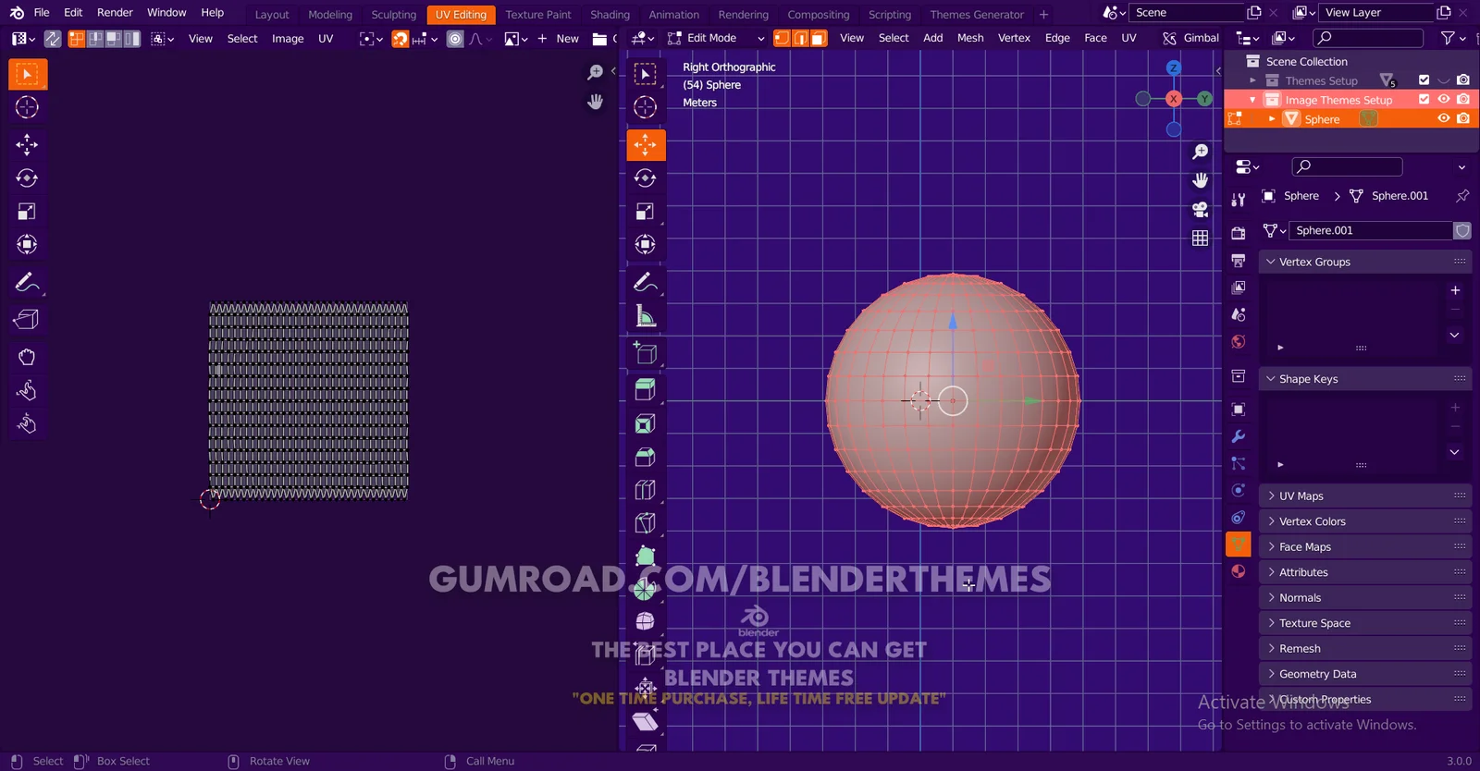The image size is (1480, 771).
Task: Open the File menu
Action: (x=42, y=13)
